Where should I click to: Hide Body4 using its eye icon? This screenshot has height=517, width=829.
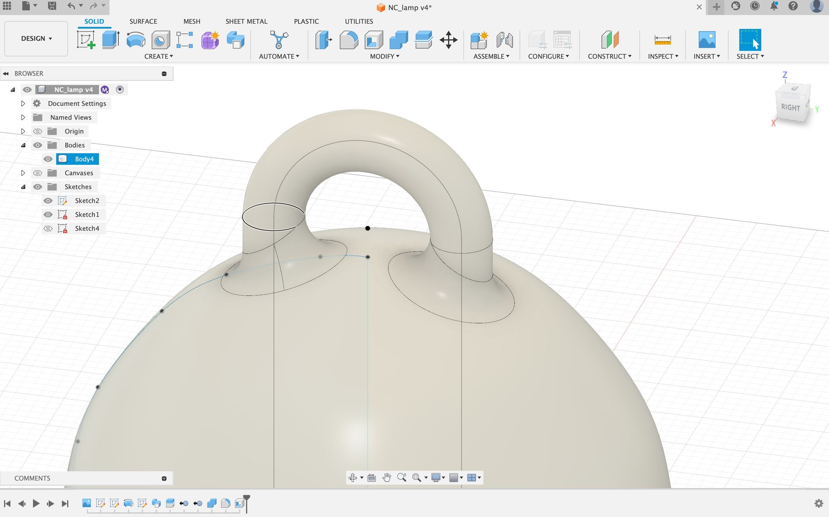[x=48, y=159]
